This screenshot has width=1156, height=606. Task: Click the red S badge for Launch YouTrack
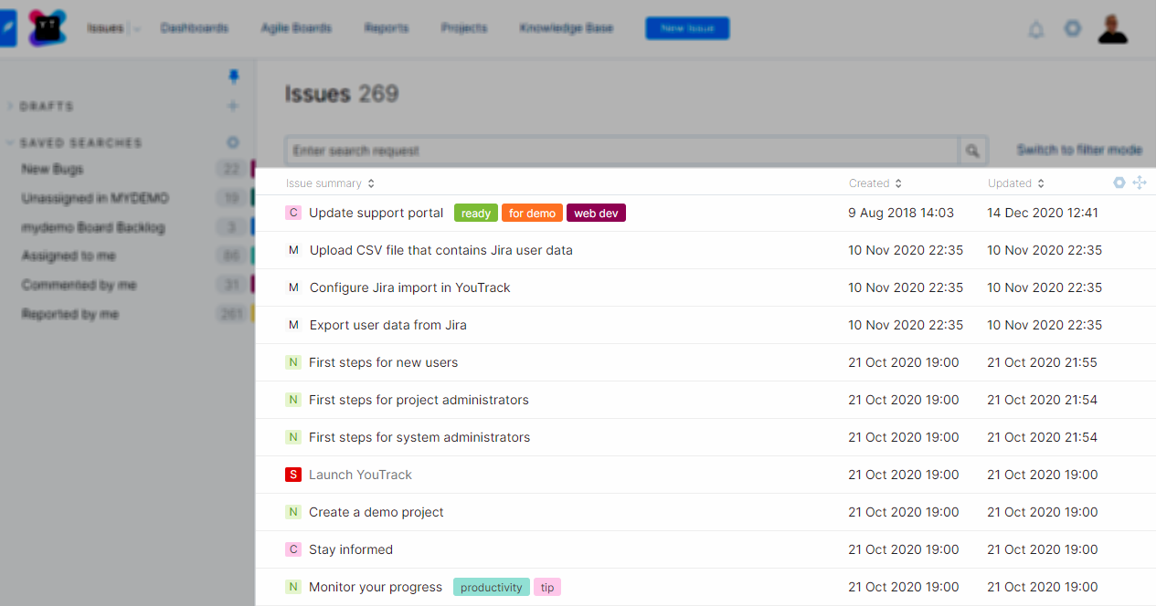pyautogui.click(x=292, y=475)
